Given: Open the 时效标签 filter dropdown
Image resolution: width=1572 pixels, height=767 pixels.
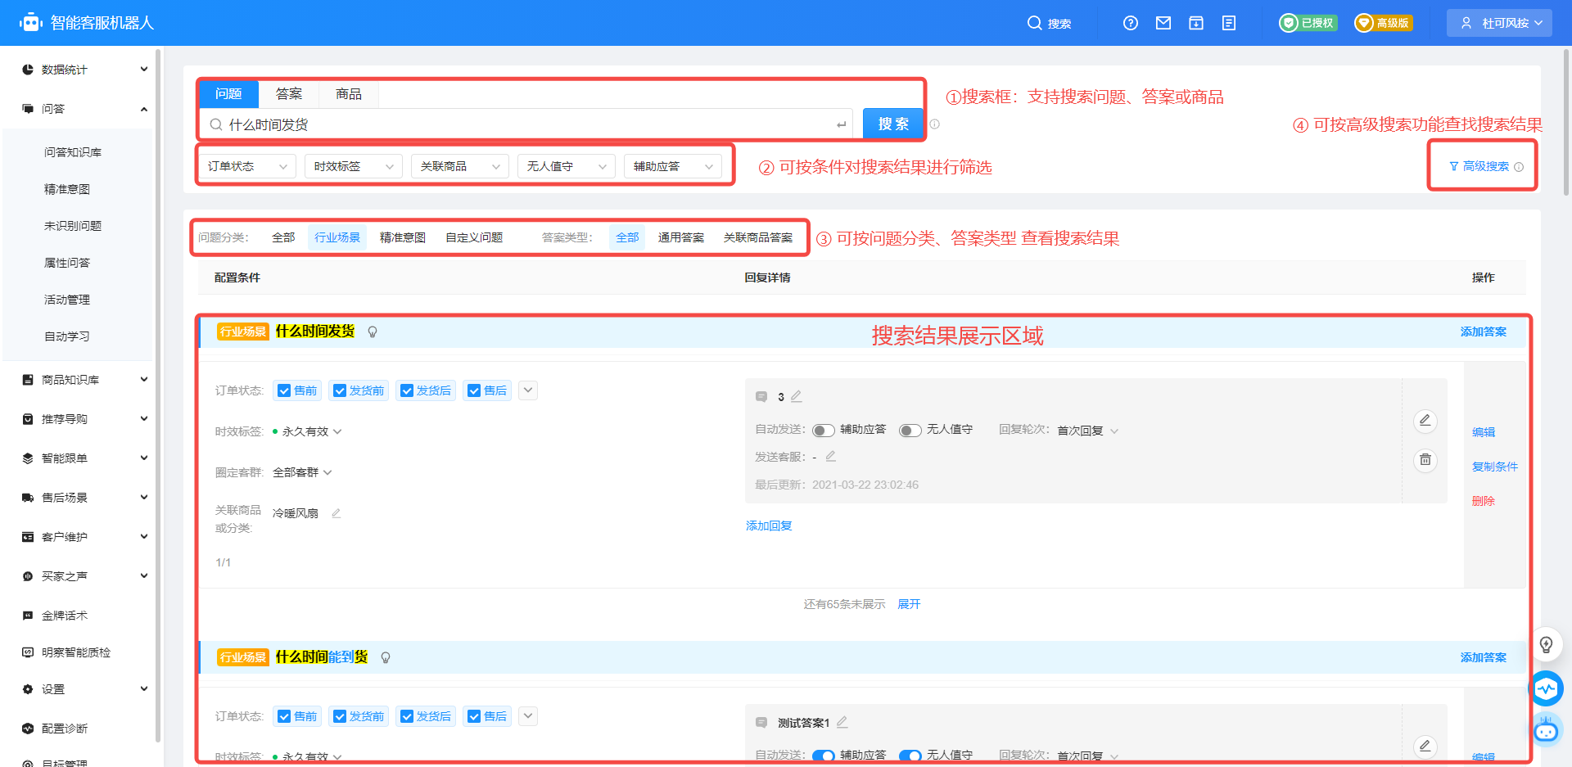Looking at the screenshot, I should point(354,166).
